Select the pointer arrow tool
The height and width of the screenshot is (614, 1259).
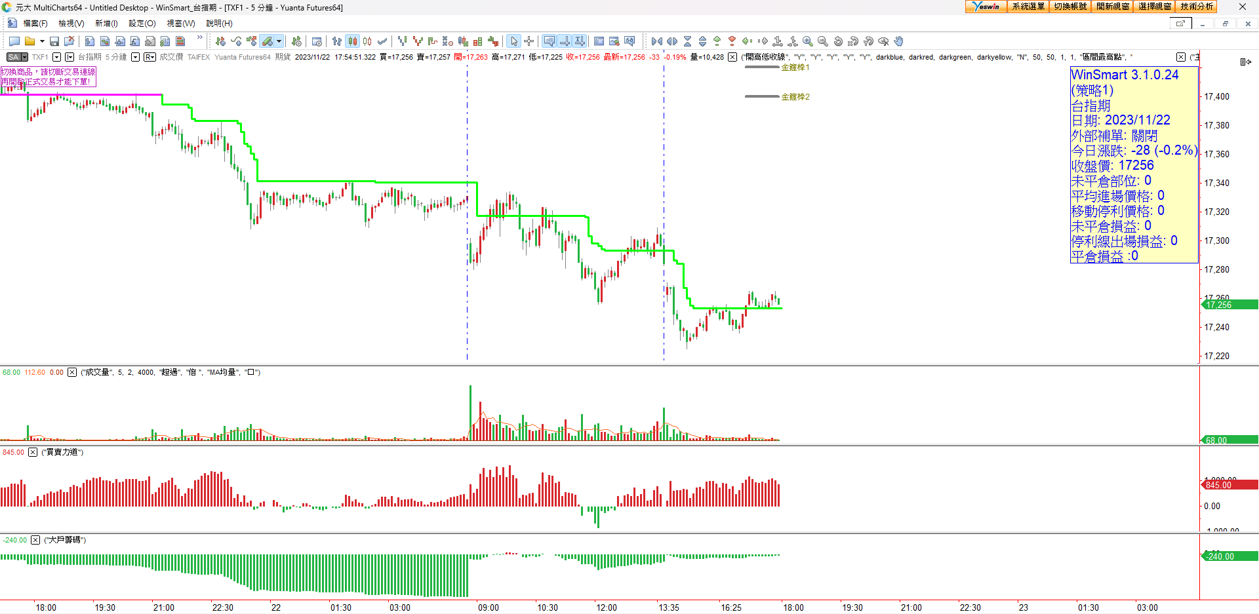click(x=514, y=41)
